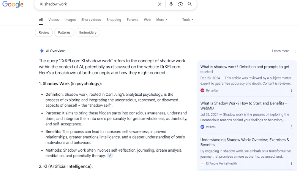Click the 'D'Amore Mental Health' source name
This screenshot has height=171, width=300.
(221, 163)
